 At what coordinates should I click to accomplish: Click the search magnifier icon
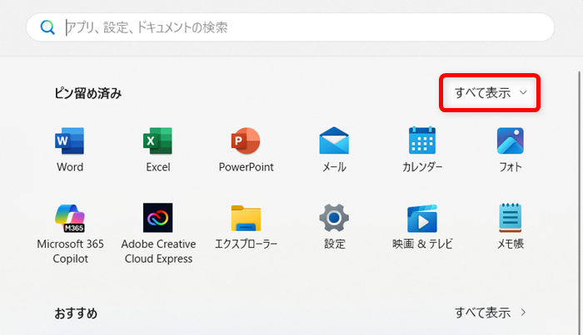[x=47, y=27]
